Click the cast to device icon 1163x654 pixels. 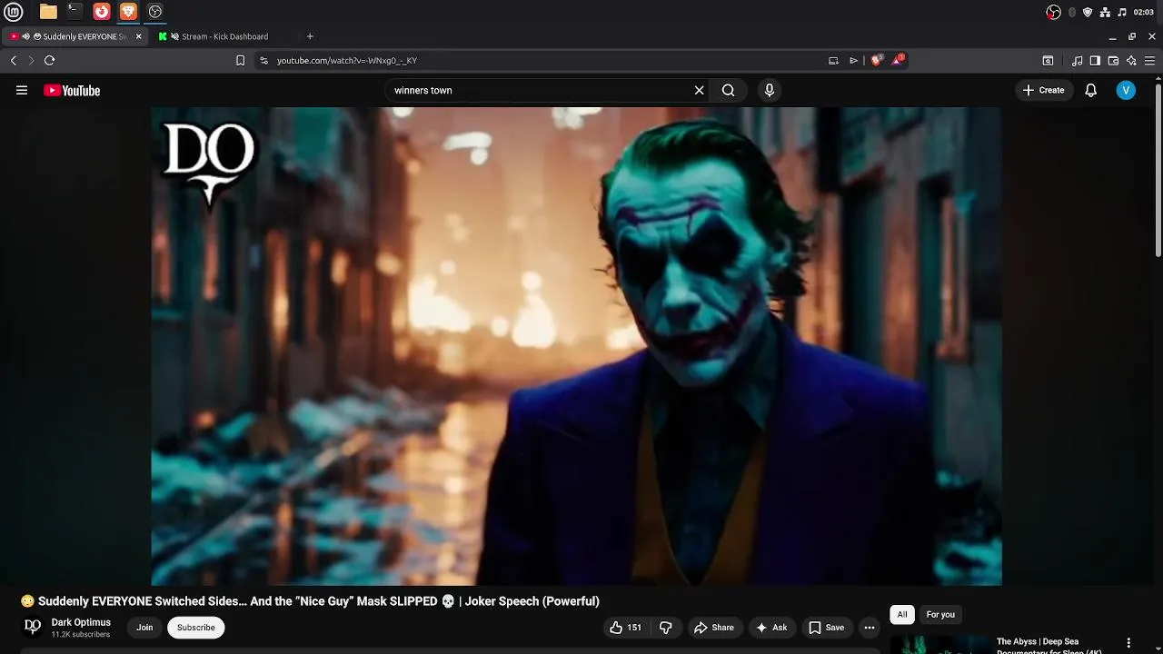point(833,61)
